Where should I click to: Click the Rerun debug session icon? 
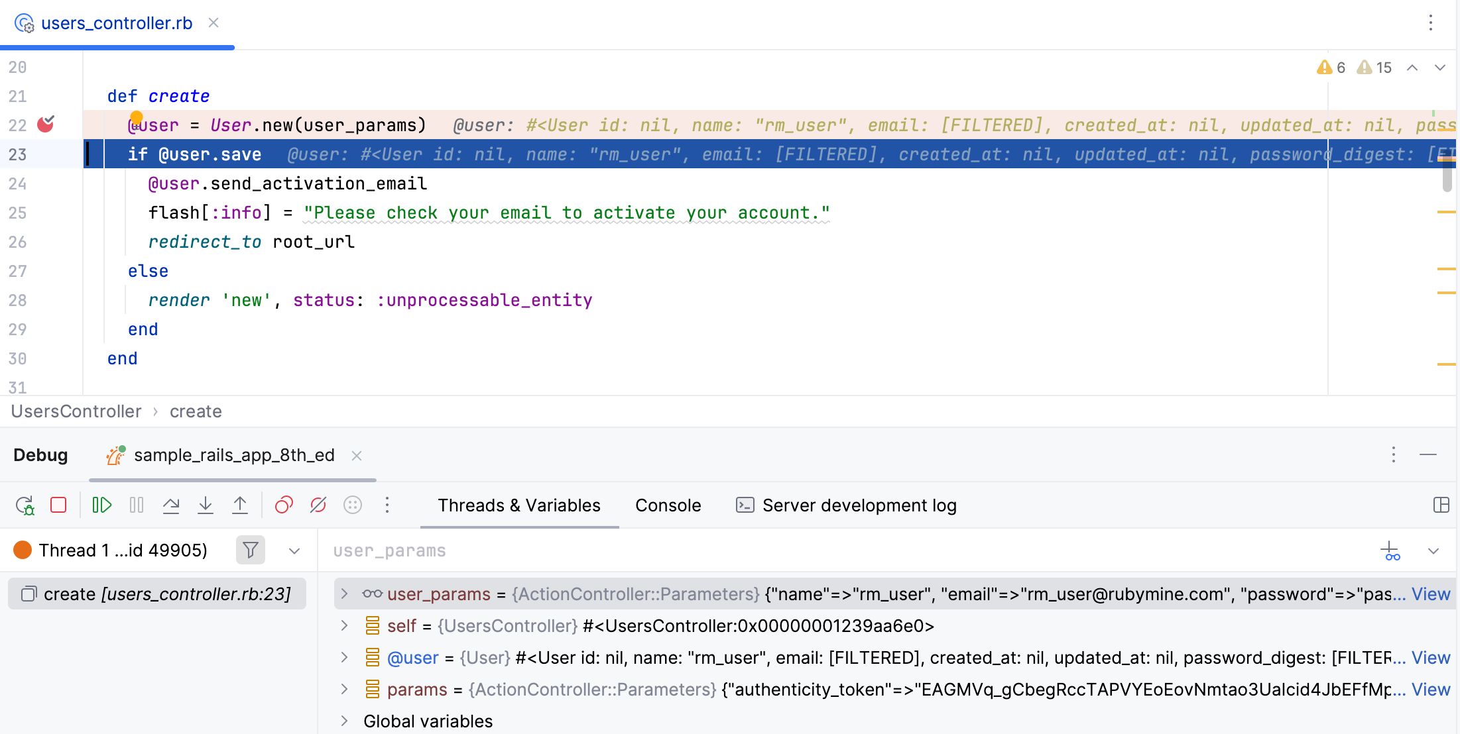coord(25,505)
